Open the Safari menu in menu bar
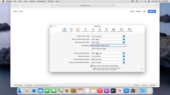The width and height of the screenshot is (170, 95). 9,1
